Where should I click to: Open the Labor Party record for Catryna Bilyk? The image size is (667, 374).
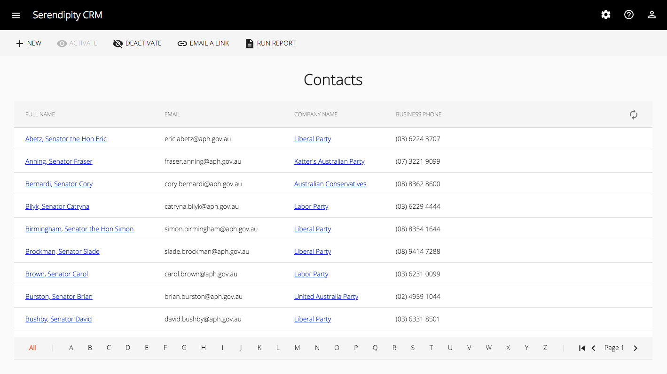coord(311,206)
